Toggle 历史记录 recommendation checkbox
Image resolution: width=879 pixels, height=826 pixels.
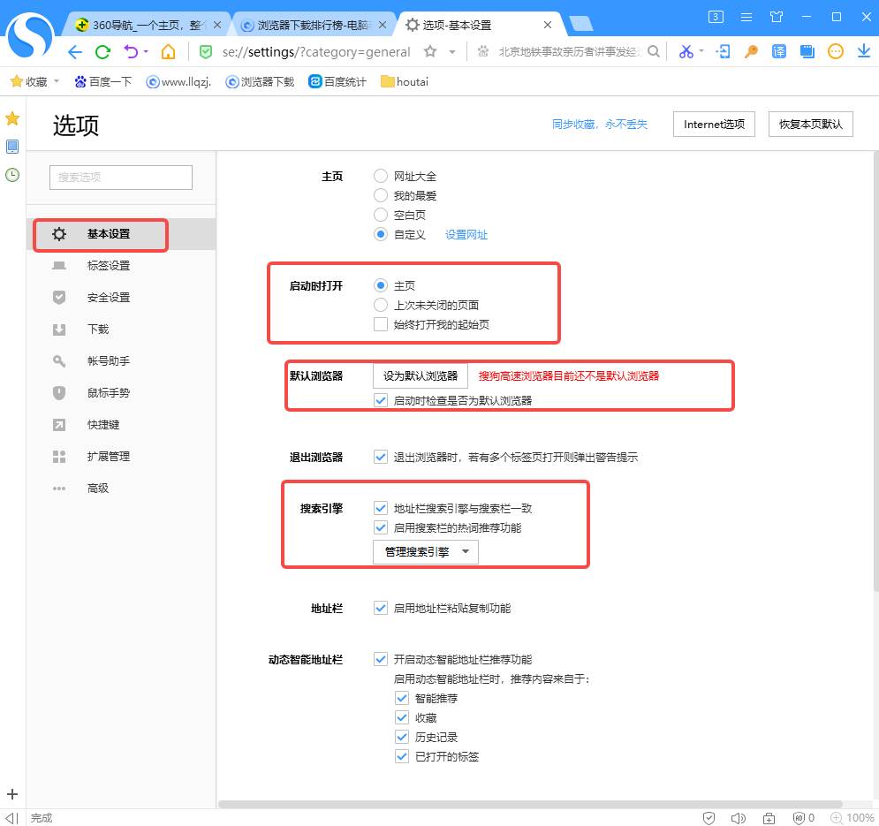tap(402, 737)
